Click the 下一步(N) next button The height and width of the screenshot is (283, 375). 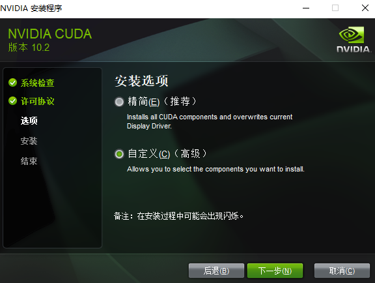275,271
